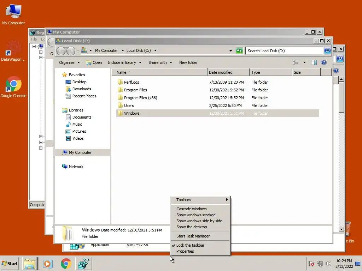Open the My Computer desktop icon
This screenshot has height=271, width=362.
(x=13, y=14)
